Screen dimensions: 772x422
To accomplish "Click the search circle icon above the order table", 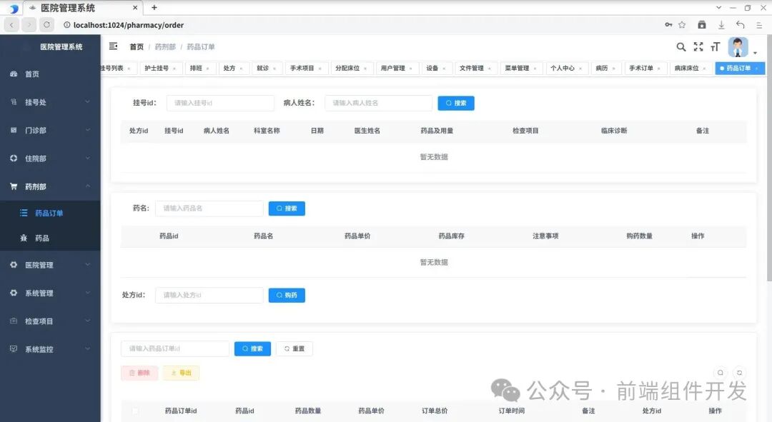I will (720, 372).
